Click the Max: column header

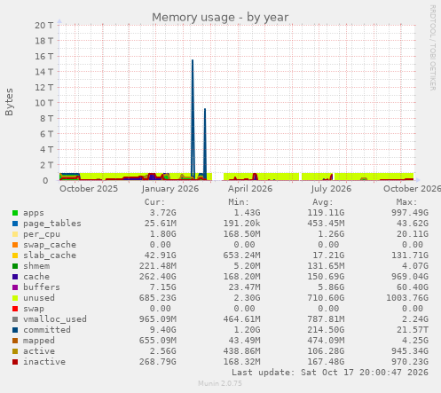click(406, 202)
